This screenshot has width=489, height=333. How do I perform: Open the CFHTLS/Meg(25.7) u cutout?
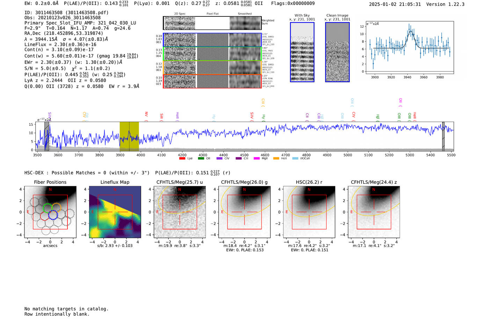point(180,212)
